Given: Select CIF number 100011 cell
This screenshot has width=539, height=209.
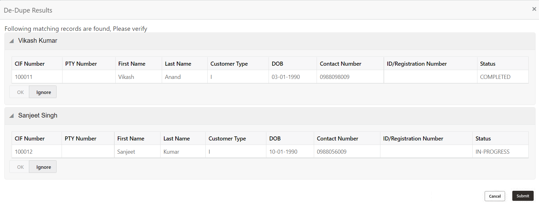Looking at the screenshot, I should point(24,77).
